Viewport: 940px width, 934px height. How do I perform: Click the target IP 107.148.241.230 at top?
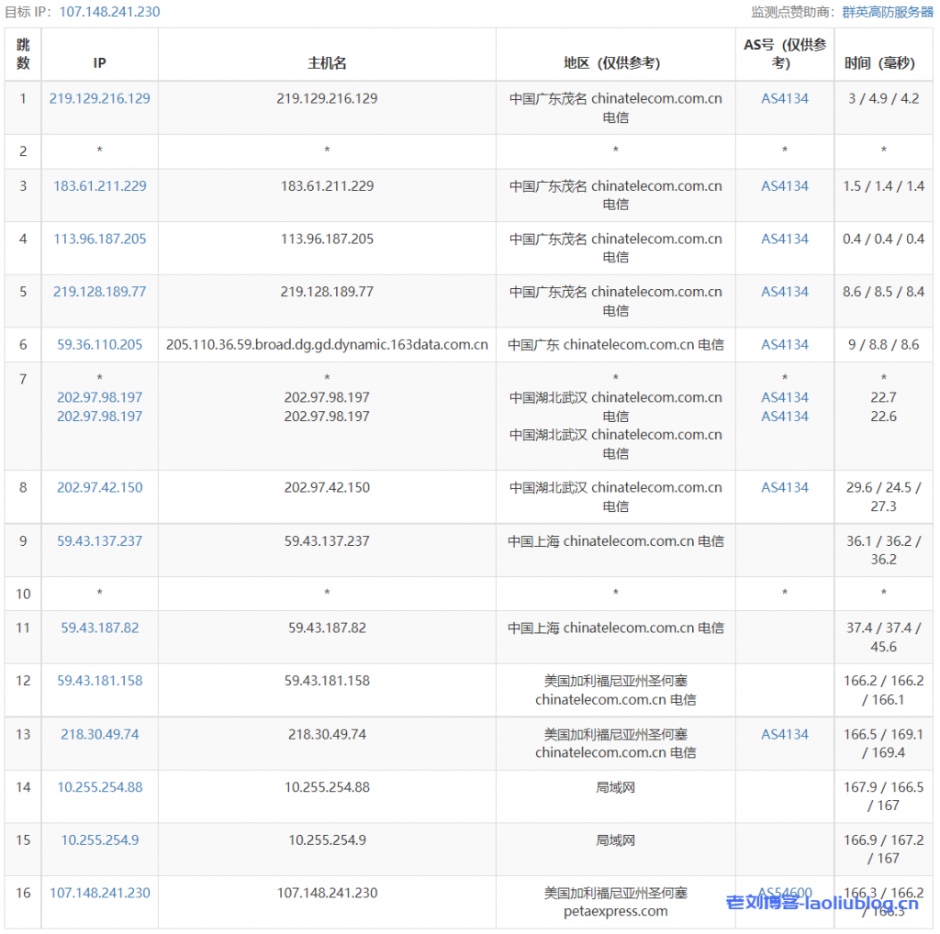tap(109, 12)
